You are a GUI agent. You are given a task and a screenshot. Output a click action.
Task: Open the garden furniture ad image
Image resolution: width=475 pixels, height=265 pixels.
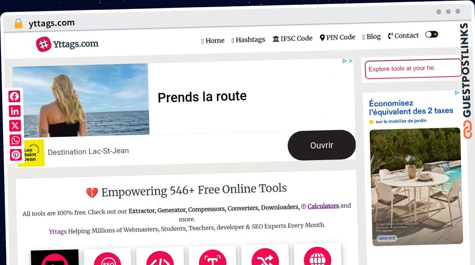point(416,186)
